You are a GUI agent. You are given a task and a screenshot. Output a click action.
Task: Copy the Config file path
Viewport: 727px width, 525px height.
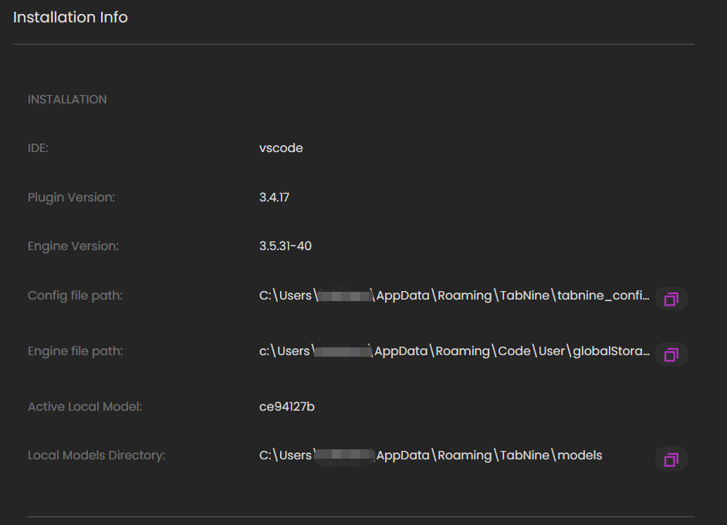tap(671, 299)
